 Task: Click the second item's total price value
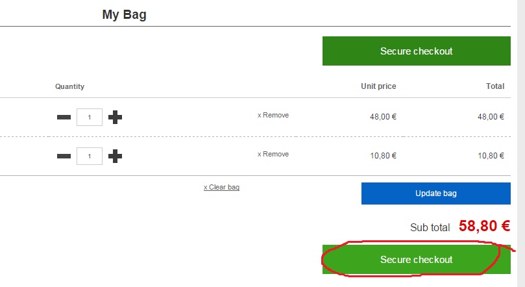click(491, 156)
